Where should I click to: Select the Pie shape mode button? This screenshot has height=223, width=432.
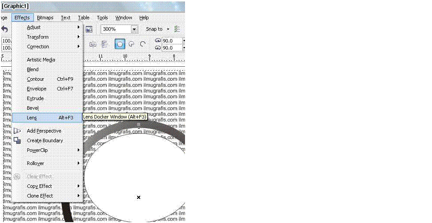point(131,44)
